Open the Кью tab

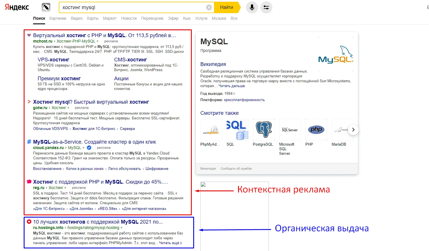click(x=187, y=18)
